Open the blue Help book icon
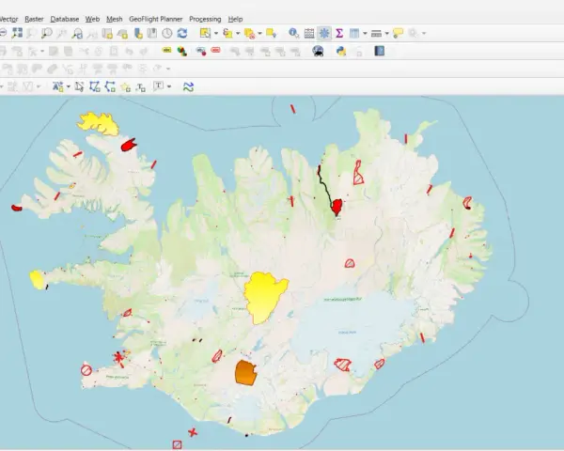Viewport: 564px width, 451px height. 380,51
